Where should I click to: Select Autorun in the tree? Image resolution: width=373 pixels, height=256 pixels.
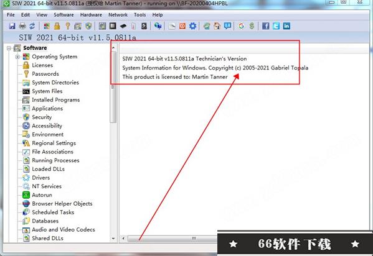[42, 195]
